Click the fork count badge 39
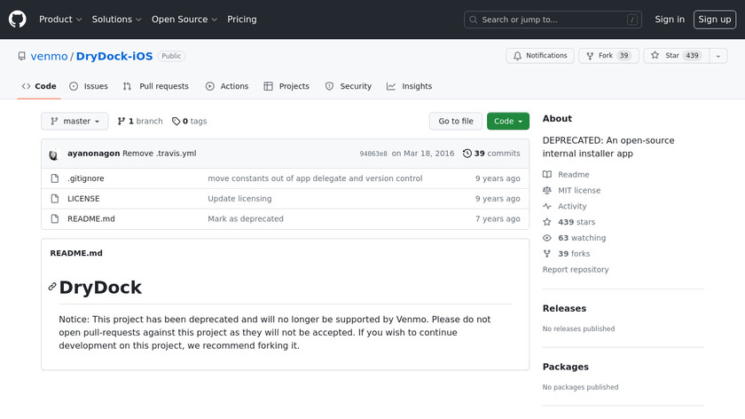 (623, 56)
